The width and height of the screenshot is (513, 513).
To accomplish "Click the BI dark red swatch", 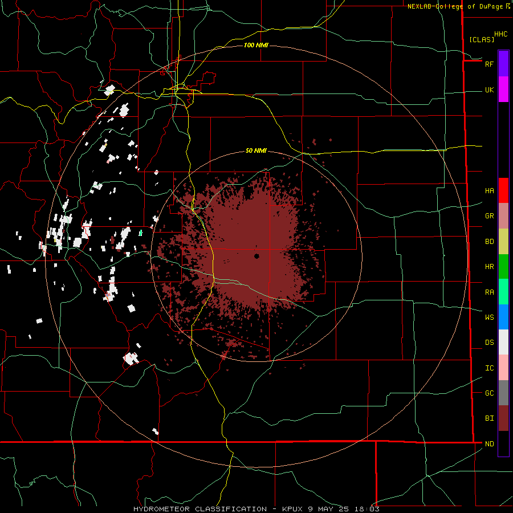I will click(503, 418).
